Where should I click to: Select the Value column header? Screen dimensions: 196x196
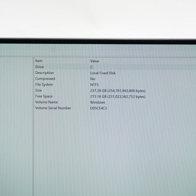(95, 61)
